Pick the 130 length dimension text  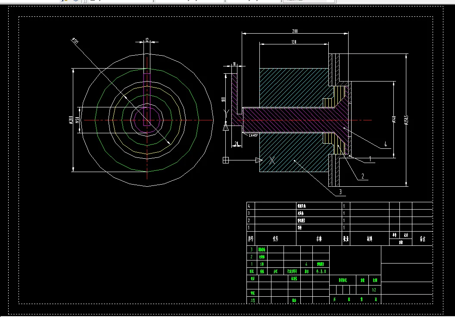[294, 42]
